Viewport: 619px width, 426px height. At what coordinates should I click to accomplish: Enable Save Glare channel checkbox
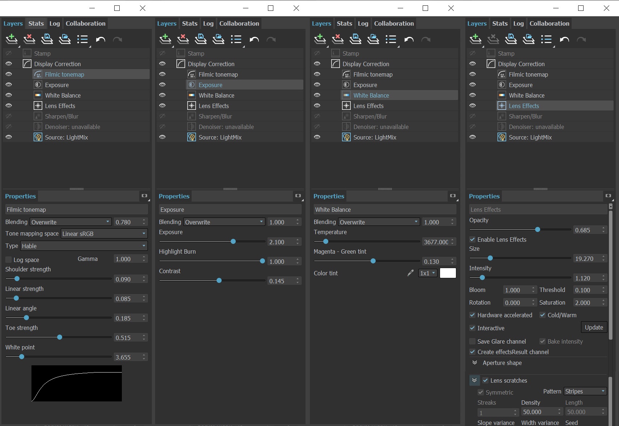472,341
